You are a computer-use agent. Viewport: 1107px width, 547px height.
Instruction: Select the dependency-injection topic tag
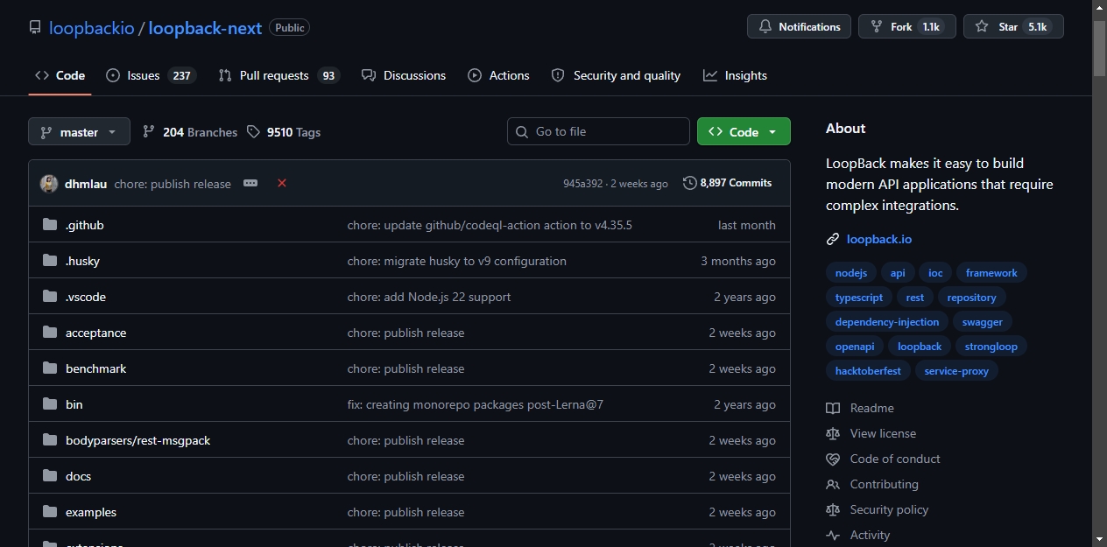[x=887, y=322]
